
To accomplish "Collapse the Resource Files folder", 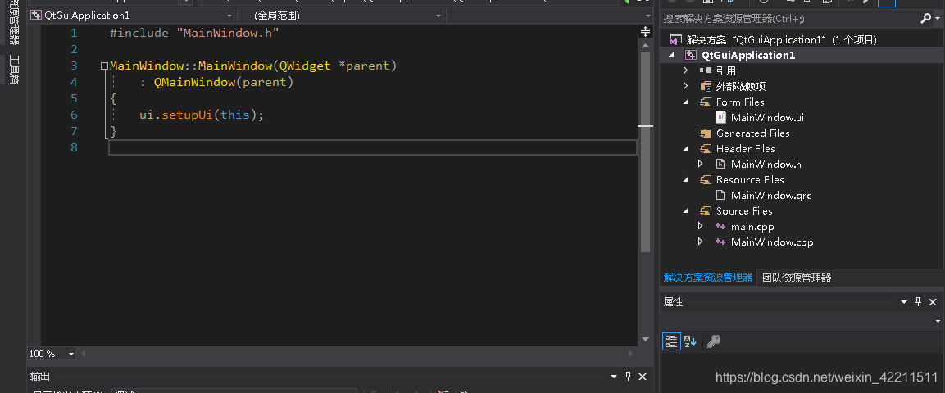I will [x=686, y=180].
